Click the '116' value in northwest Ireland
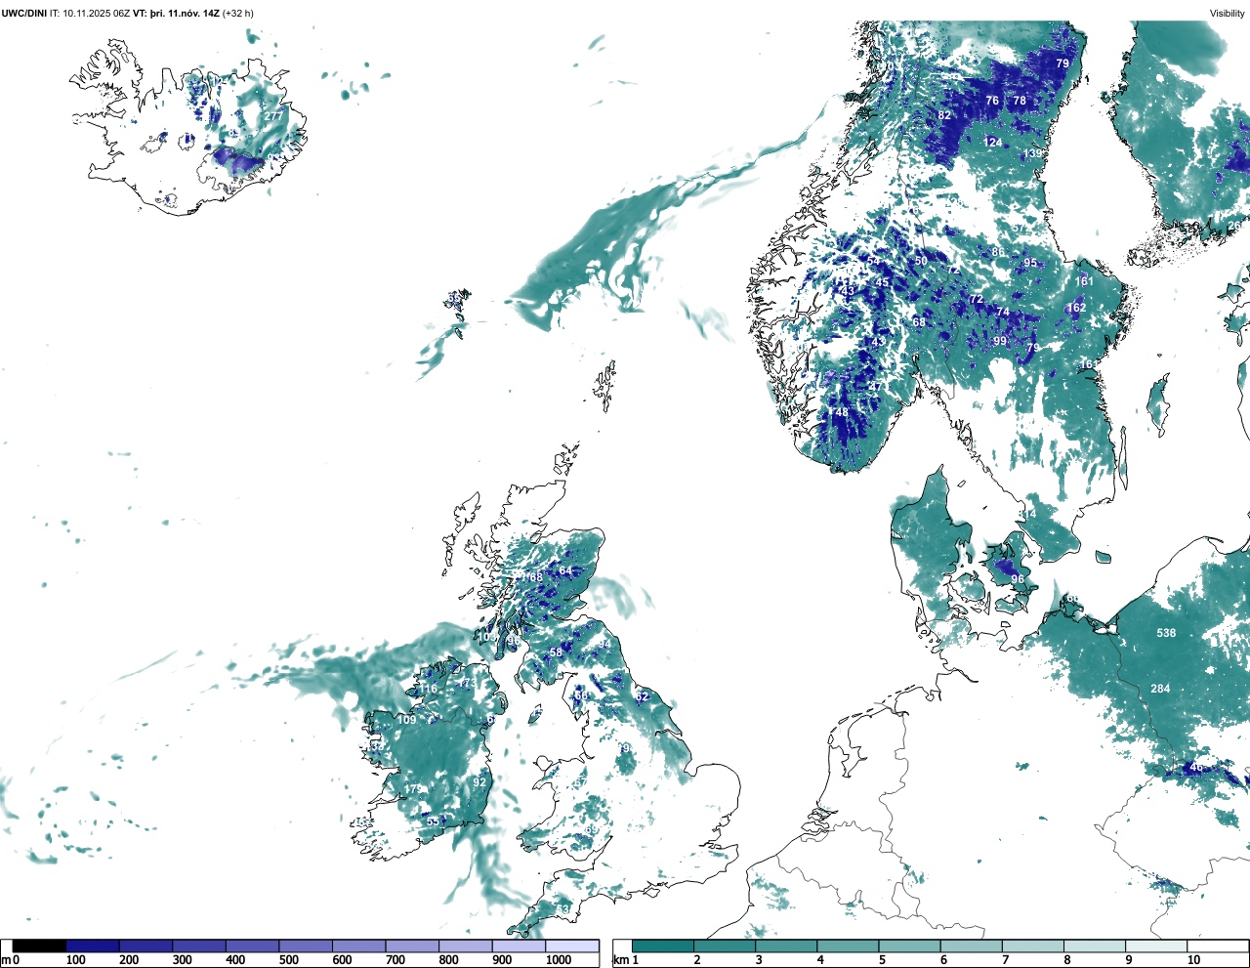The width and height of the screenshot is (1250, 968). point(428,689)
